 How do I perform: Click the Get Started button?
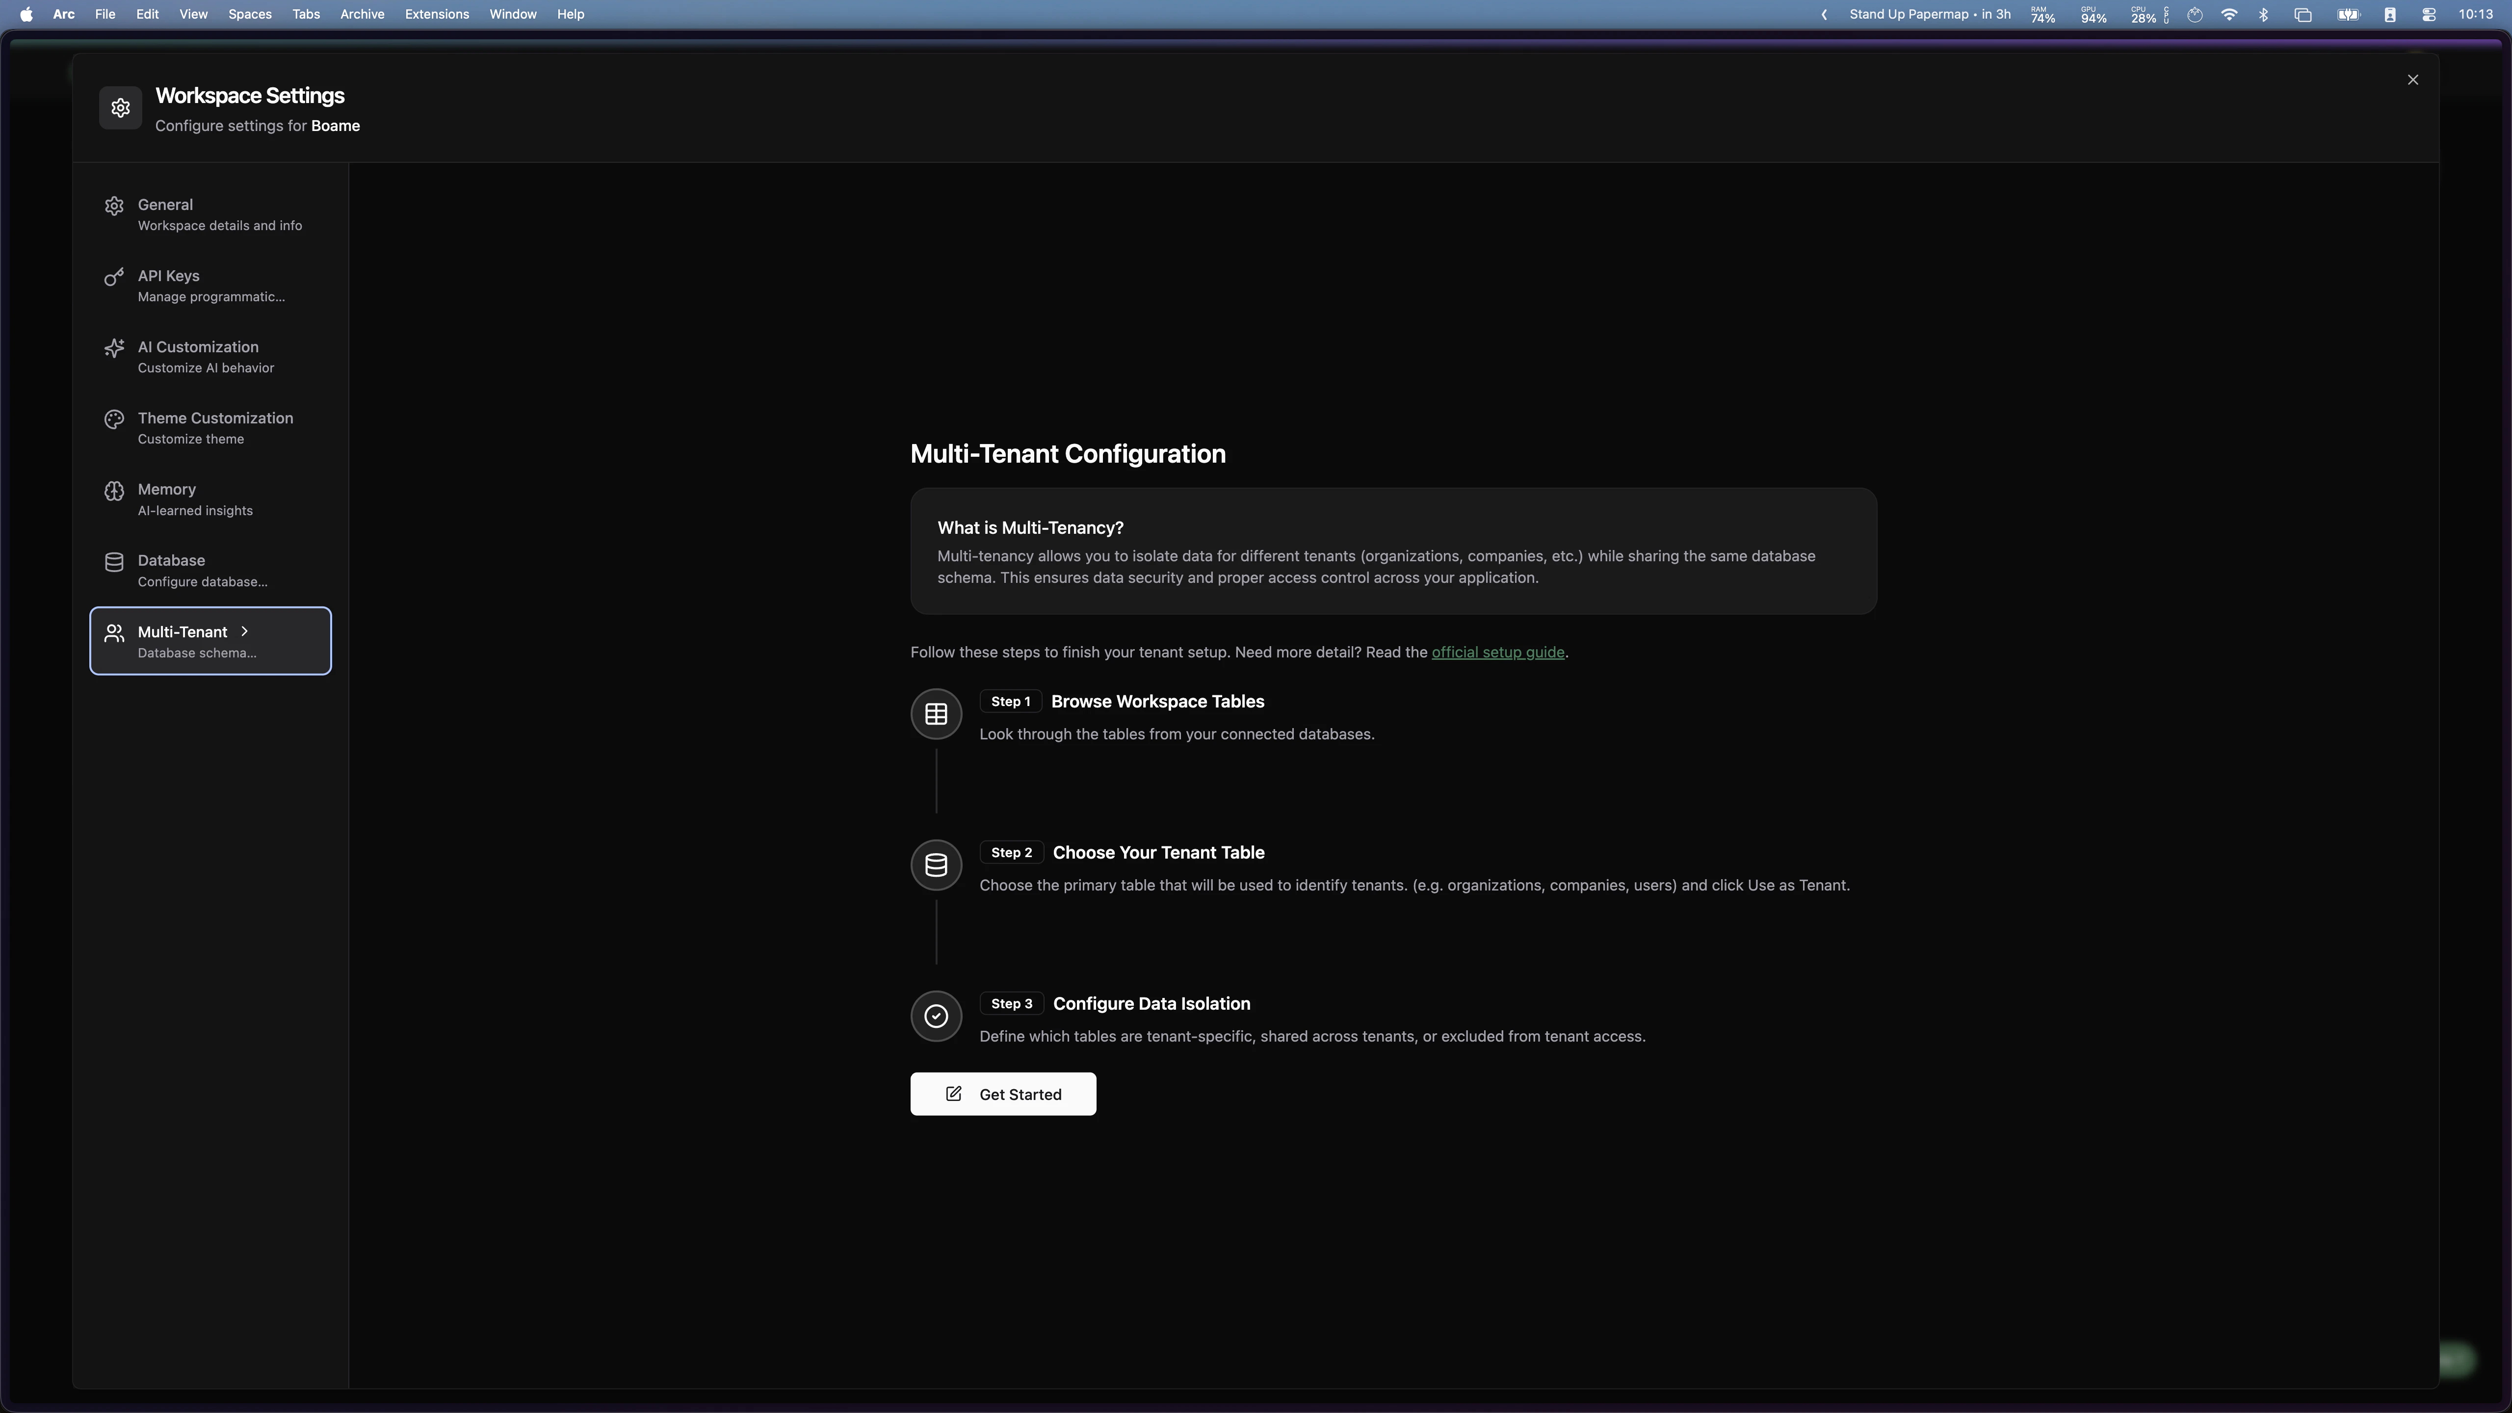coord(1002,1094)
